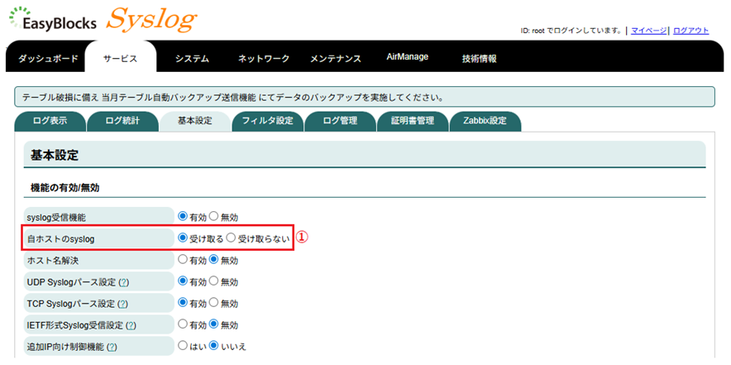Click the マイページ link

(648, 31)
